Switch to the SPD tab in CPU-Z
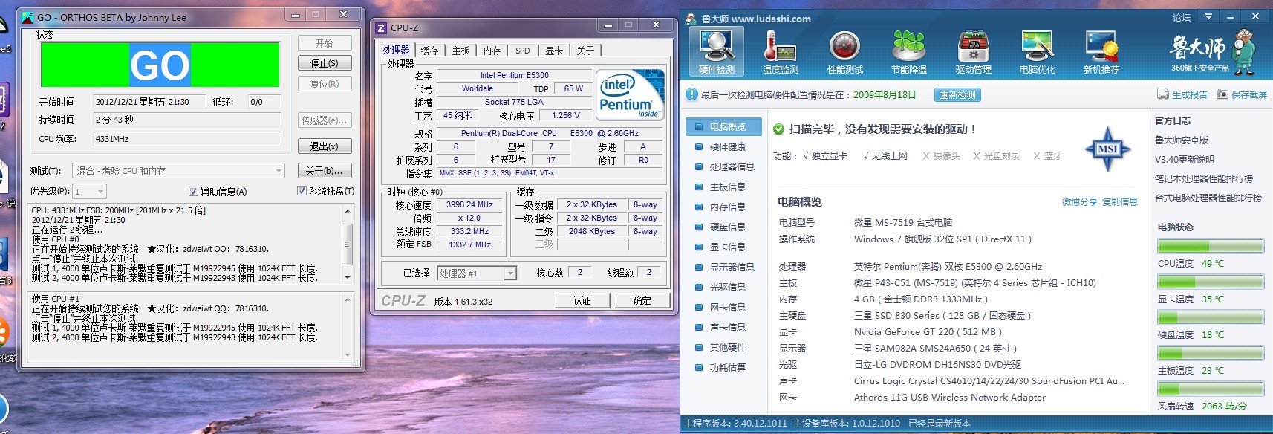 (x=523, y=51)
